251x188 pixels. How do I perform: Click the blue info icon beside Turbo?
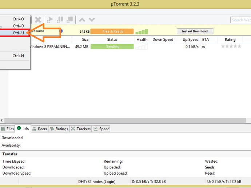[61, 31]
